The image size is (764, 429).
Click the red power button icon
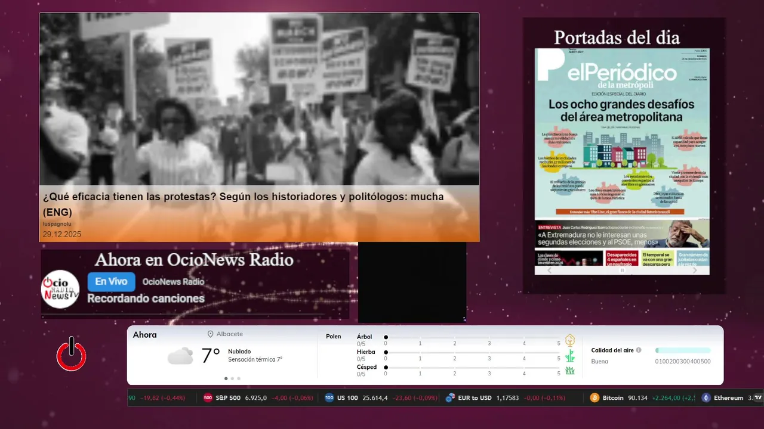72,354
